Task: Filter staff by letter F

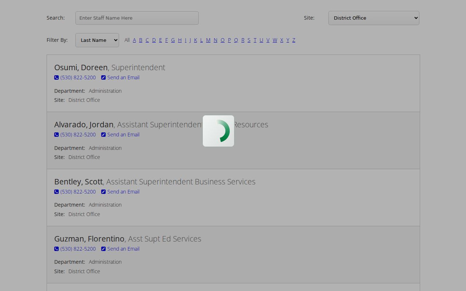Action: coord(167,40)
